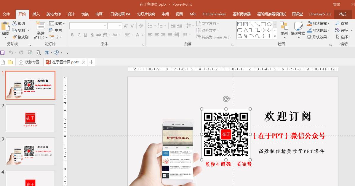The height and width of the screenshot is (186, 355).
Task: Switch to the 插入 ribbon tab
Action: [x=36, y=14]
